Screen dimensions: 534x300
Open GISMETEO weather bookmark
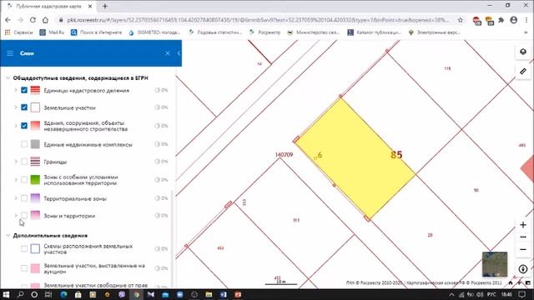154,32
